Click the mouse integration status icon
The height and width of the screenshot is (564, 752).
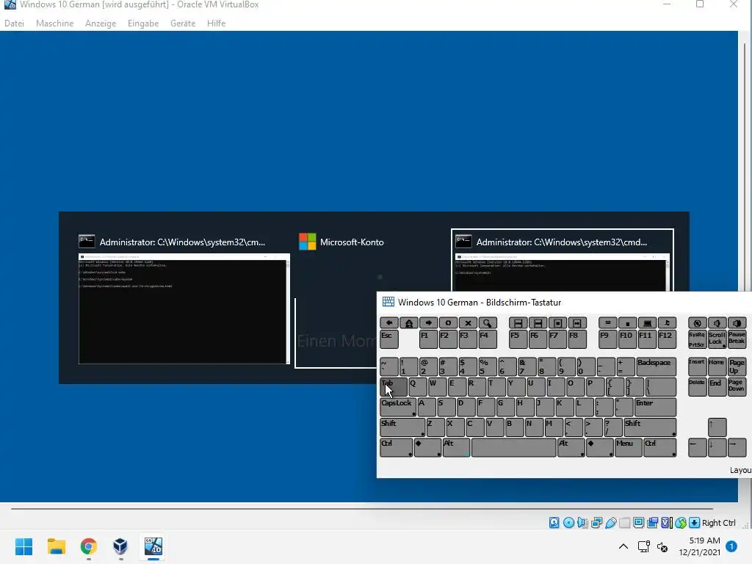coord(681,523)
